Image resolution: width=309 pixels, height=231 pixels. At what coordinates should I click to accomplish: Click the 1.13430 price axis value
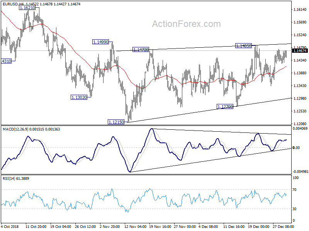tap(300, 85)
